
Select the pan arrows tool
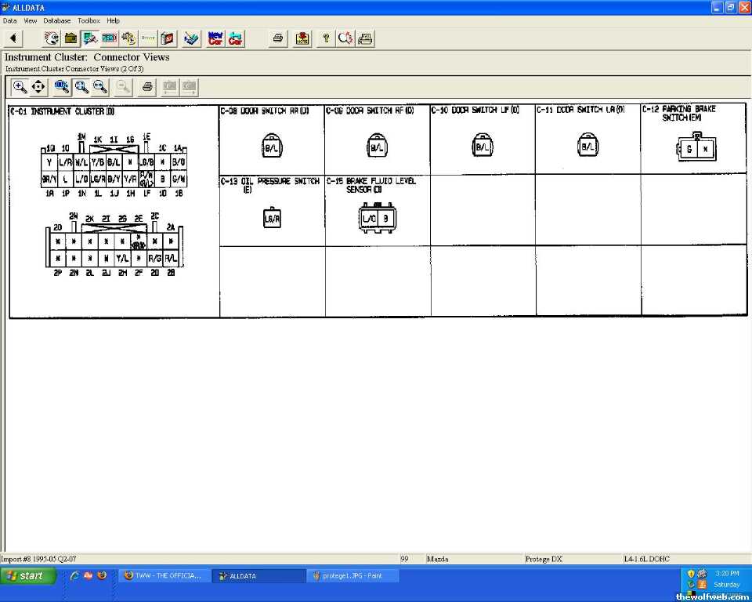(x=38, y=86)
